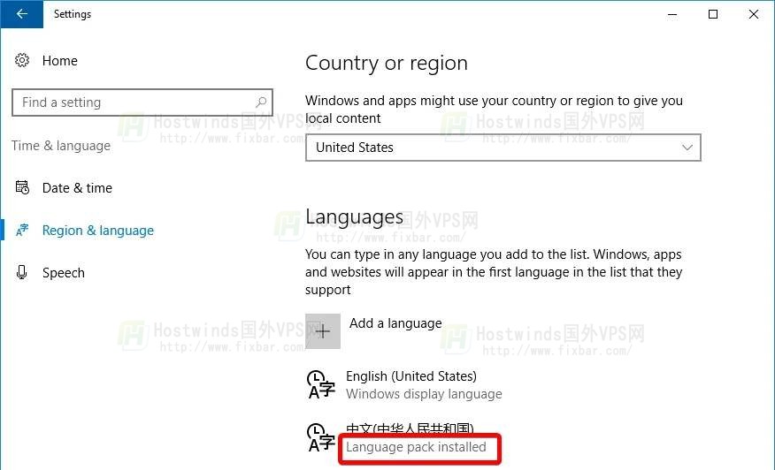Click the Languages heading

pyautogui.click(x=355, y=217)
